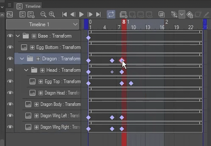Viewport: 211px width, 146px height.
Task: Zoom in the timeline
Action: (52, 14)
